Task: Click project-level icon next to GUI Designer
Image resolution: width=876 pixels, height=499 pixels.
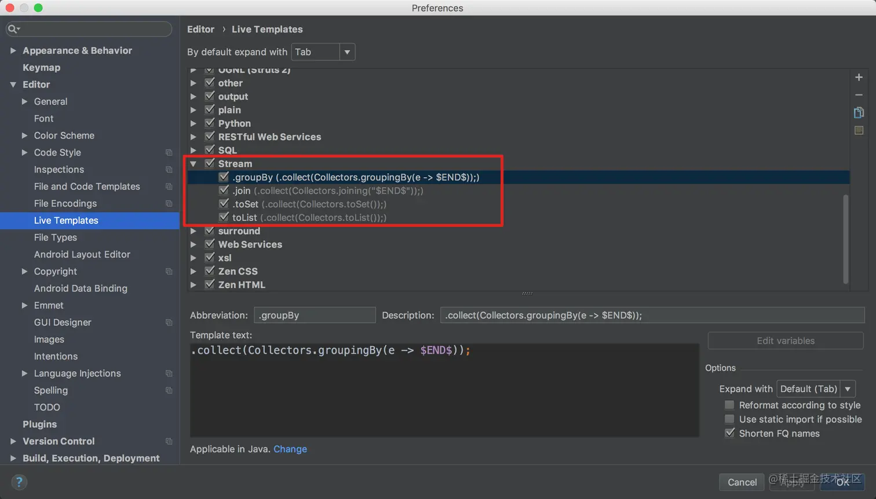Action: (169, 322)
